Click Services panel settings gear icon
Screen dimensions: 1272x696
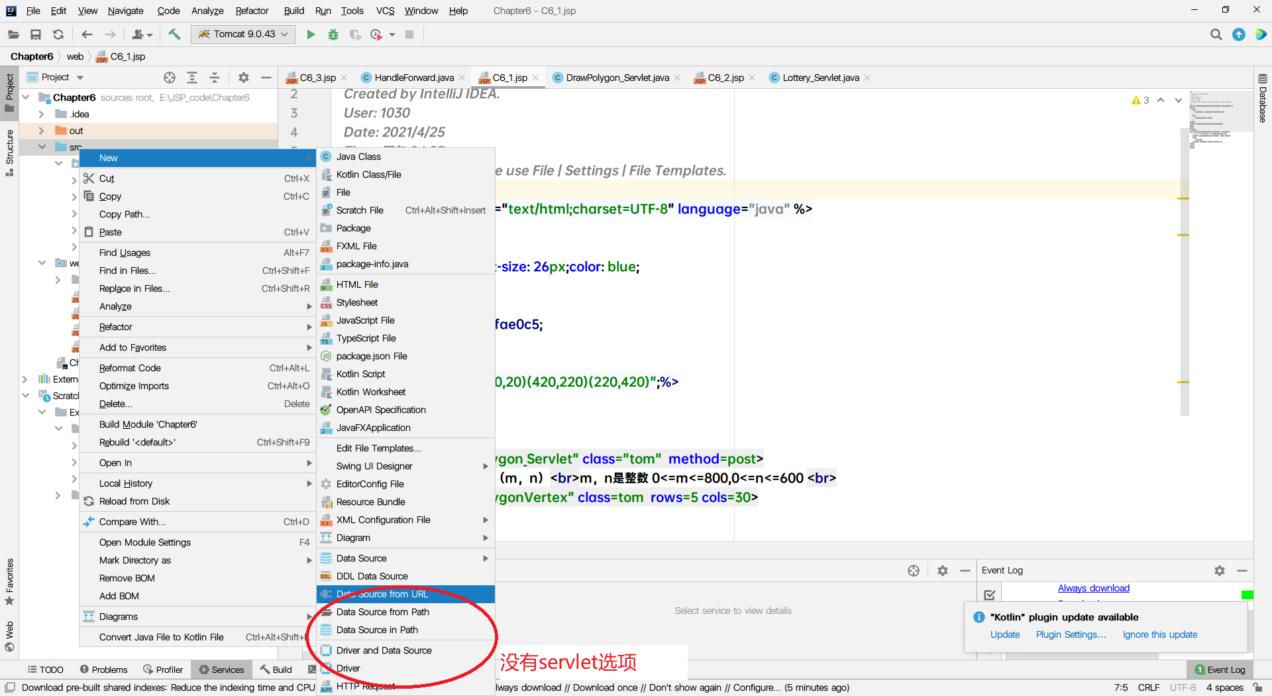[x=943, y=570]
